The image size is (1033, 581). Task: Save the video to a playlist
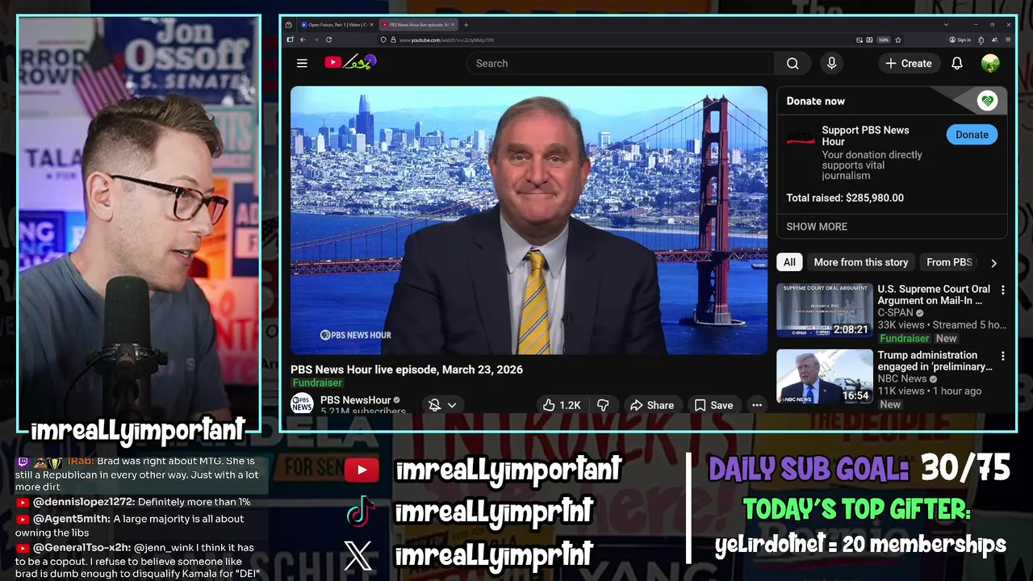click(x=714, y=405)
